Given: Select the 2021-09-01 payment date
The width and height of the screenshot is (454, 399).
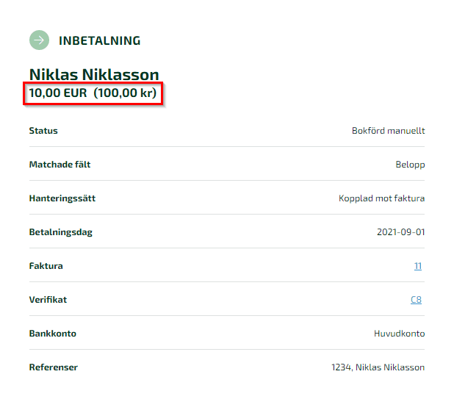Looking at the screenshot, I should tap(400, 232).
